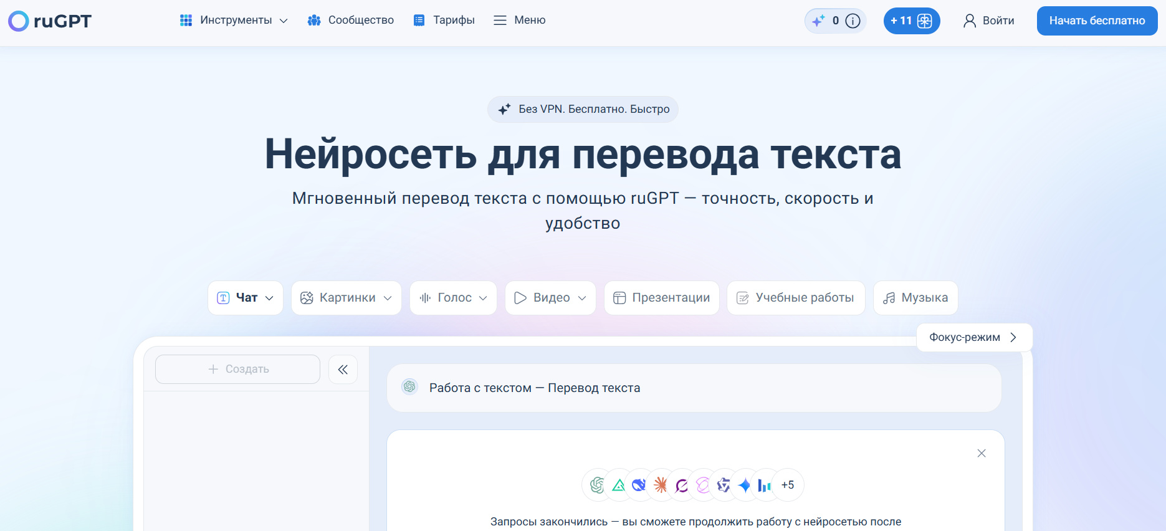Click the info icon beside credits counter
Screen dimensions: 1166x531
point(853,21)
